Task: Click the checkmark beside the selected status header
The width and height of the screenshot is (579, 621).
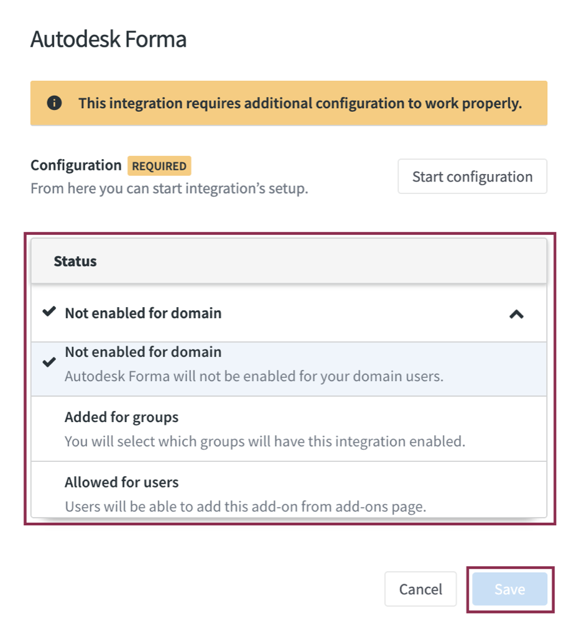Action: (x=49, y=313)
